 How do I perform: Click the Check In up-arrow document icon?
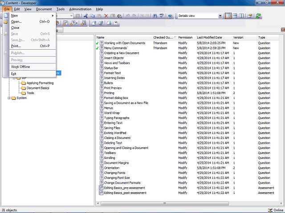tap(94, 23)
